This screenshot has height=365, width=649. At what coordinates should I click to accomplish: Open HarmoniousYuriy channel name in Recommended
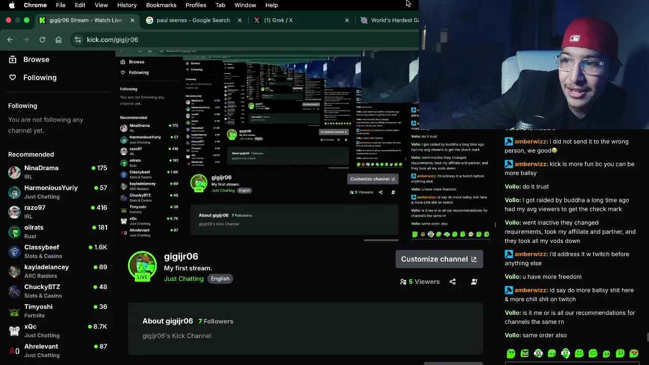click(51, 188)
